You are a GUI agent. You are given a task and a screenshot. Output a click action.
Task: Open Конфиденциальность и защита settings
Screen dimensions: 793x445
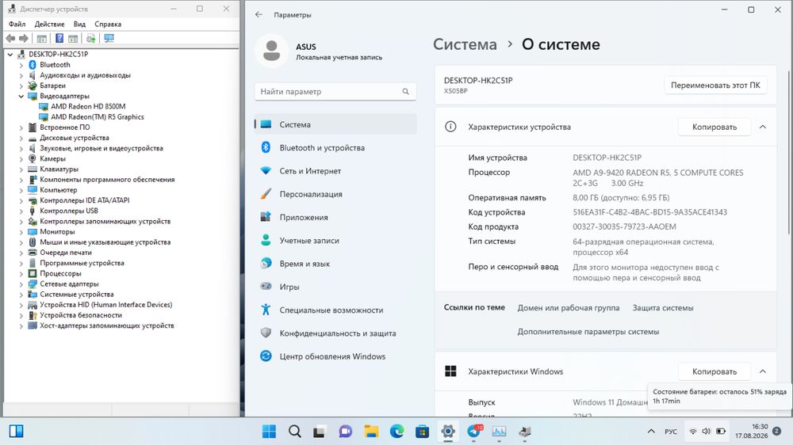[335, 333]
